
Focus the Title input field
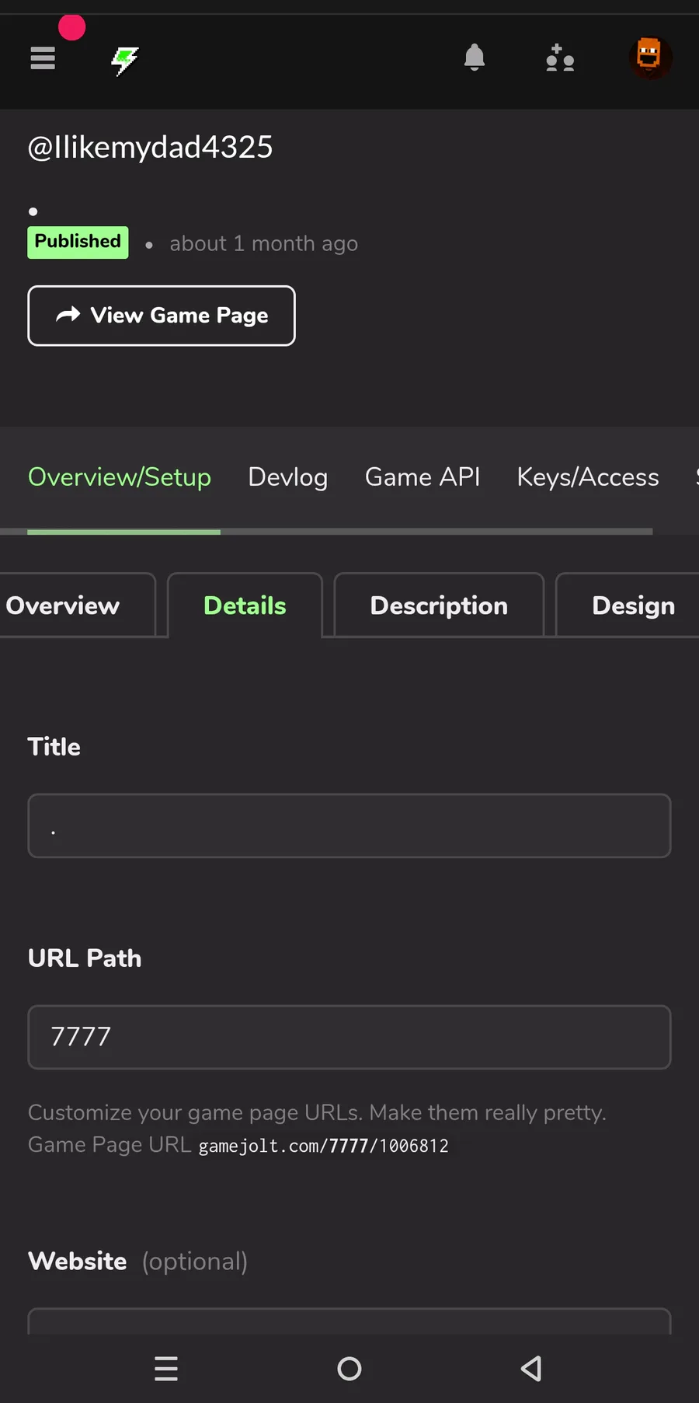coord(349,825)
